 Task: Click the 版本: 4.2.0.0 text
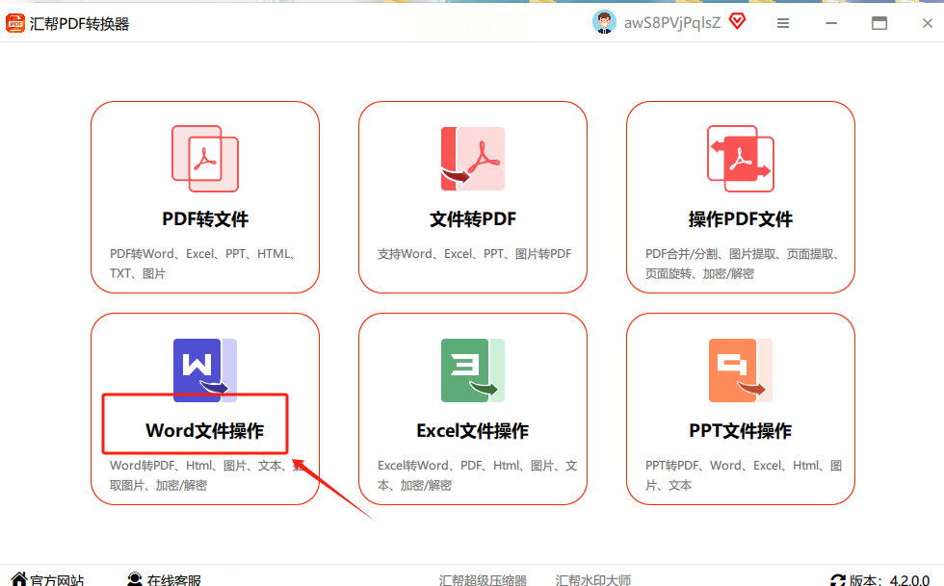pos(890,580)
